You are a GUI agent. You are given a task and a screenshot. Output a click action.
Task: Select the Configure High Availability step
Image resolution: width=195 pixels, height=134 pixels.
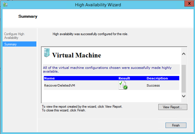[14, 36]
